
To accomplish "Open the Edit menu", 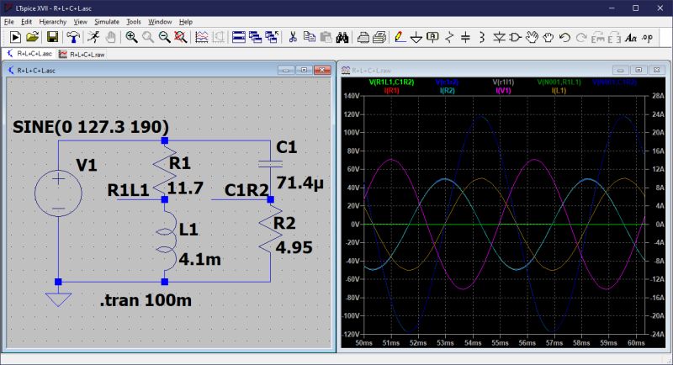I will point(27,21).
